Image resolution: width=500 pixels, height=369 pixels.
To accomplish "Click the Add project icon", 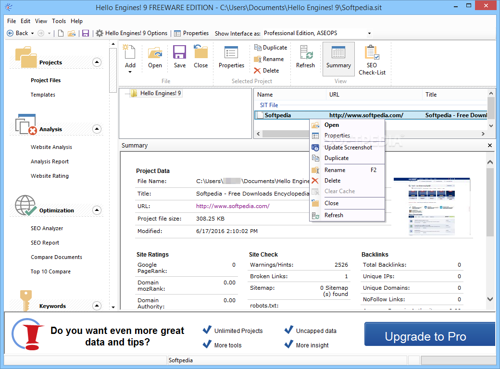I will [x=130, y=52].
